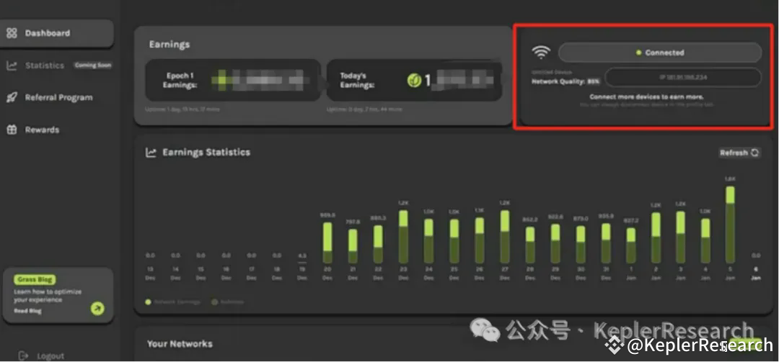Click the Grass coin icon in Today's Earnings
The width and height of the screenshot is (779, 362).
tap(414, 80)
